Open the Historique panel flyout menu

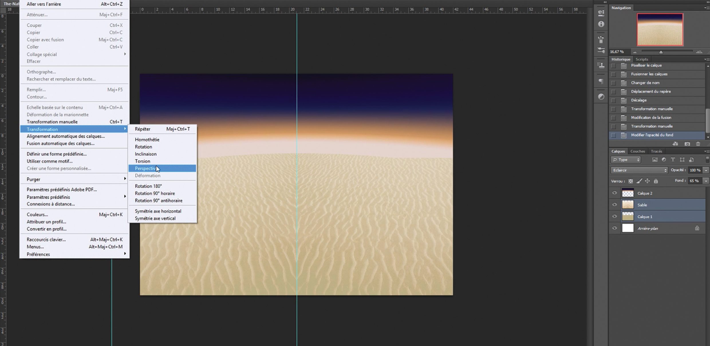pyautogui.click(x=707, y=59)
